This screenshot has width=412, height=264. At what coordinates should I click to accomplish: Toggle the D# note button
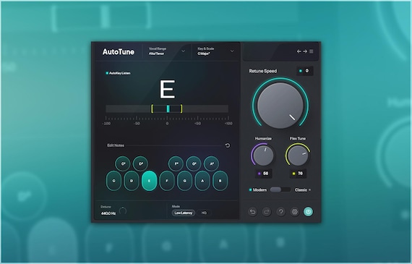[140, 163]
